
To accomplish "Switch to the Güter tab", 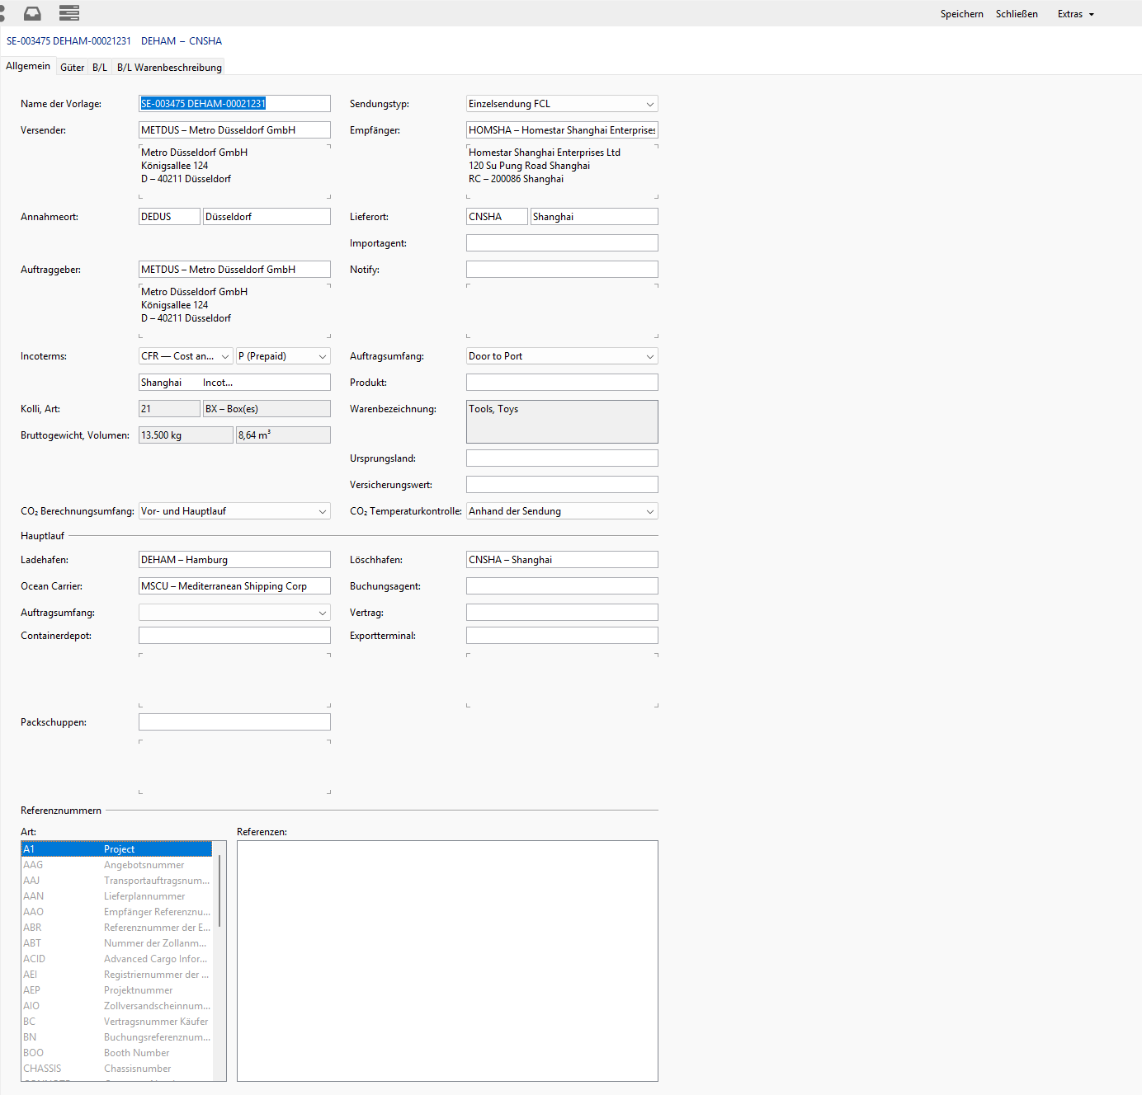I will pyautogui.click(x=72, y=68).
